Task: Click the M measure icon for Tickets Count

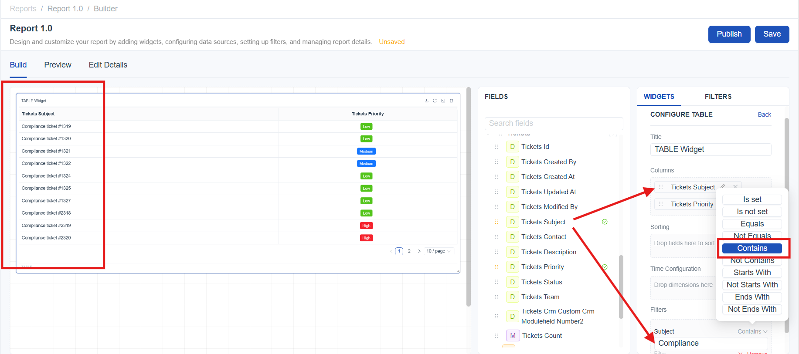Action: click(513, 336)
